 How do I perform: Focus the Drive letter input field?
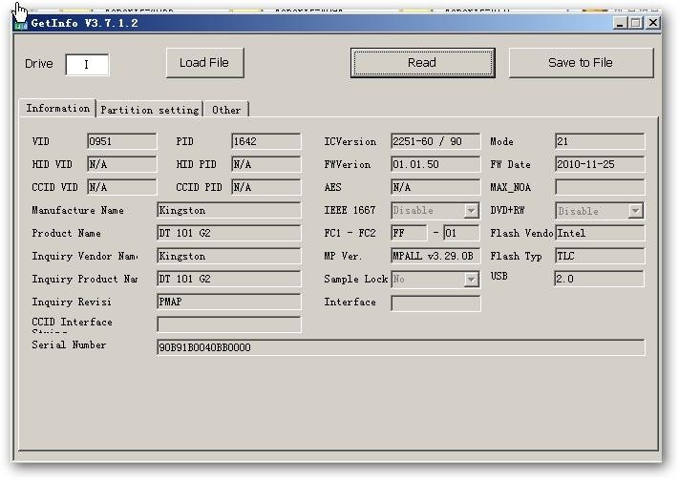click(87, 65)
